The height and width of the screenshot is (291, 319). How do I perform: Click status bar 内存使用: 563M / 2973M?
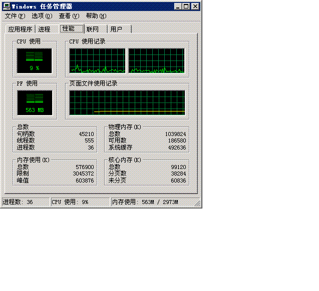coord(156,202)
